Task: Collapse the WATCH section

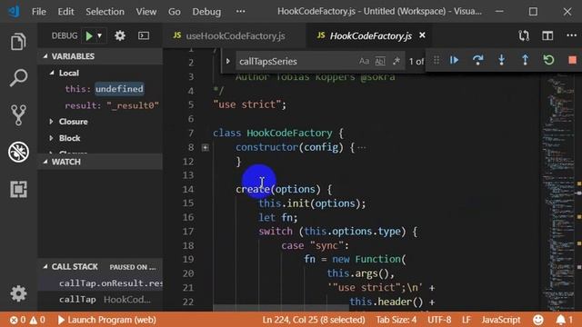Action: [100, 162]
